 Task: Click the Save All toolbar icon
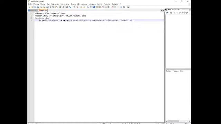[x=38, y=7]
